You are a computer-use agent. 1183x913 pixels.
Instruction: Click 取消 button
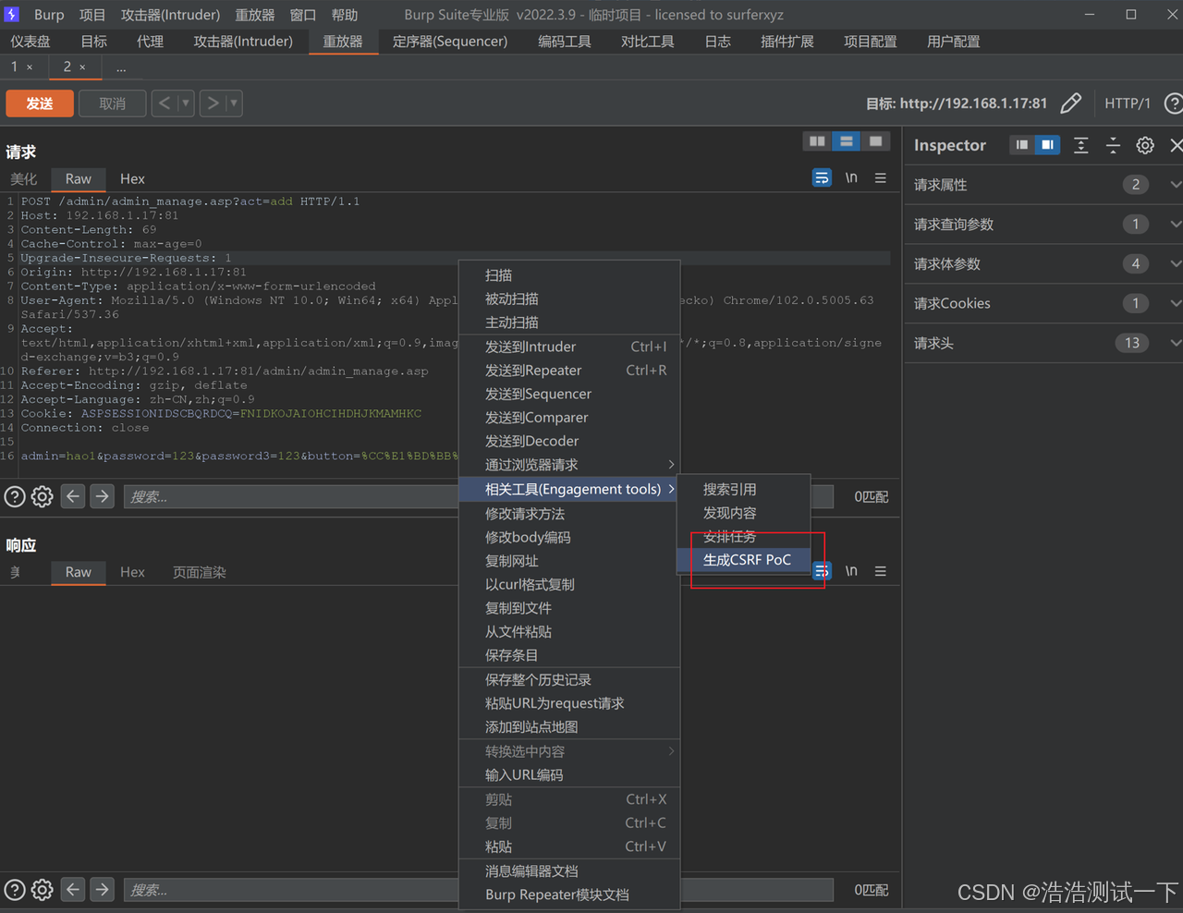point(112,103)
